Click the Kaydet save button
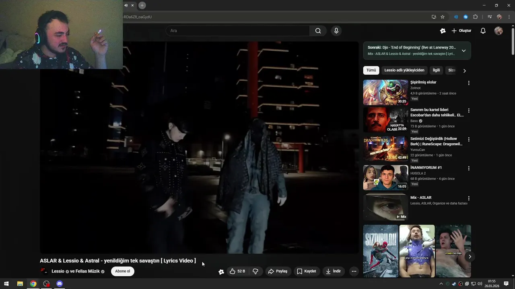The height and width of the screenshot is (289, 515). coord(307,271)
